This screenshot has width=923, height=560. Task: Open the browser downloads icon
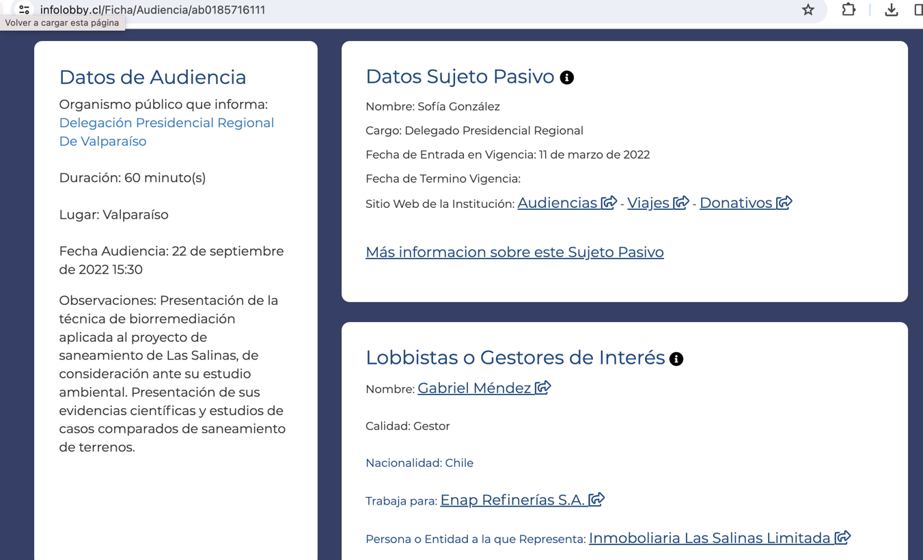pos(892,10)
